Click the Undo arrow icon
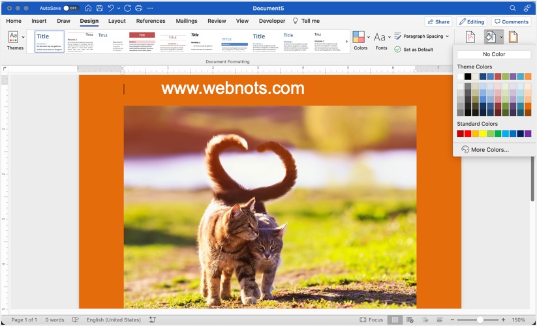This screenshot has height=326, width=537. [x=111, y=8]
